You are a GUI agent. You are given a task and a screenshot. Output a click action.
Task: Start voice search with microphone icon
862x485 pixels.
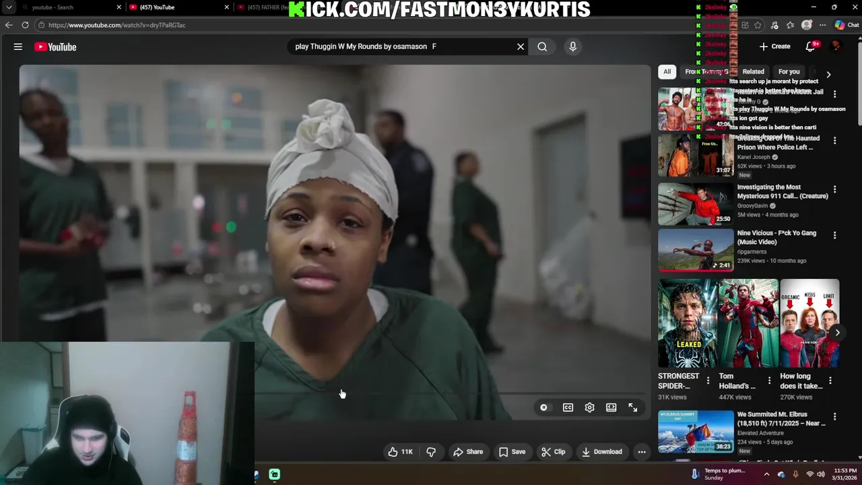point(572,46)
